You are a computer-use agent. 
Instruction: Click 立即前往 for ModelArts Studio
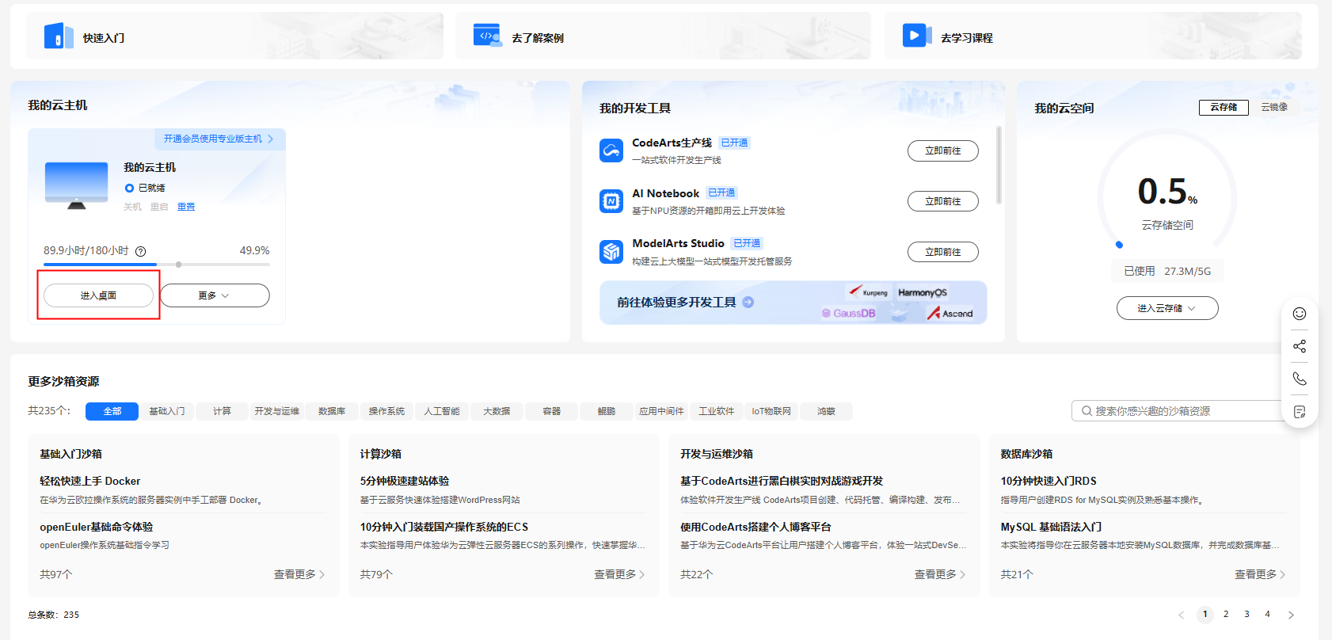pos(943,252)
